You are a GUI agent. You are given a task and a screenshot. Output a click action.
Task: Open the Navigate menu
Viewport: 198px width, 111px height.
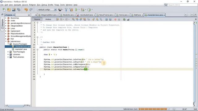[17, 5]
